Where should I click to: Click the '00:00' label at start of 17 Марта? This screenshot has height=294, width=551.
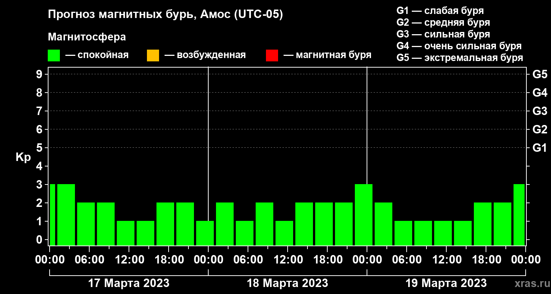(50, 260)
